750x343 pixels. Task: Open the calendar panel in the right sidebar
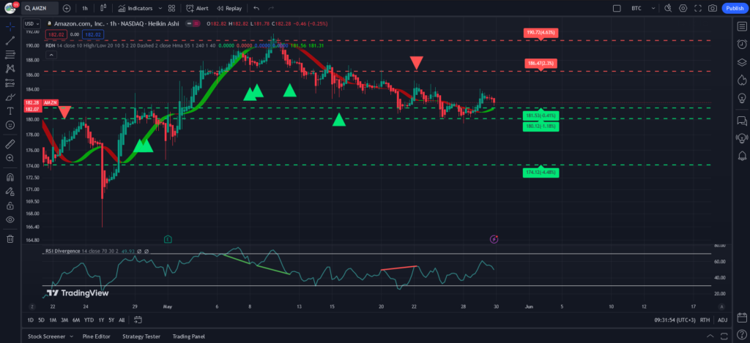(x=742, y=317)
